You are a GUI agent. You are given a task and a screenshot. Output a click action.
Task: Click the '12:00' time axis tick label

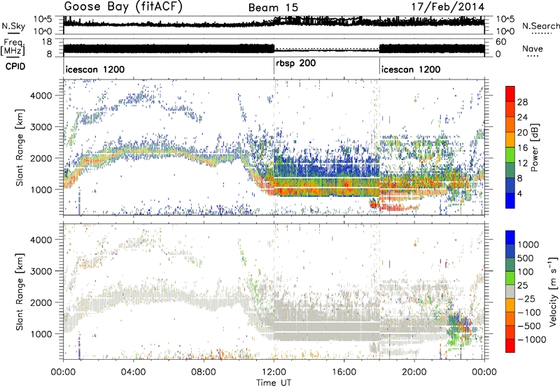[x=274, y=372]
